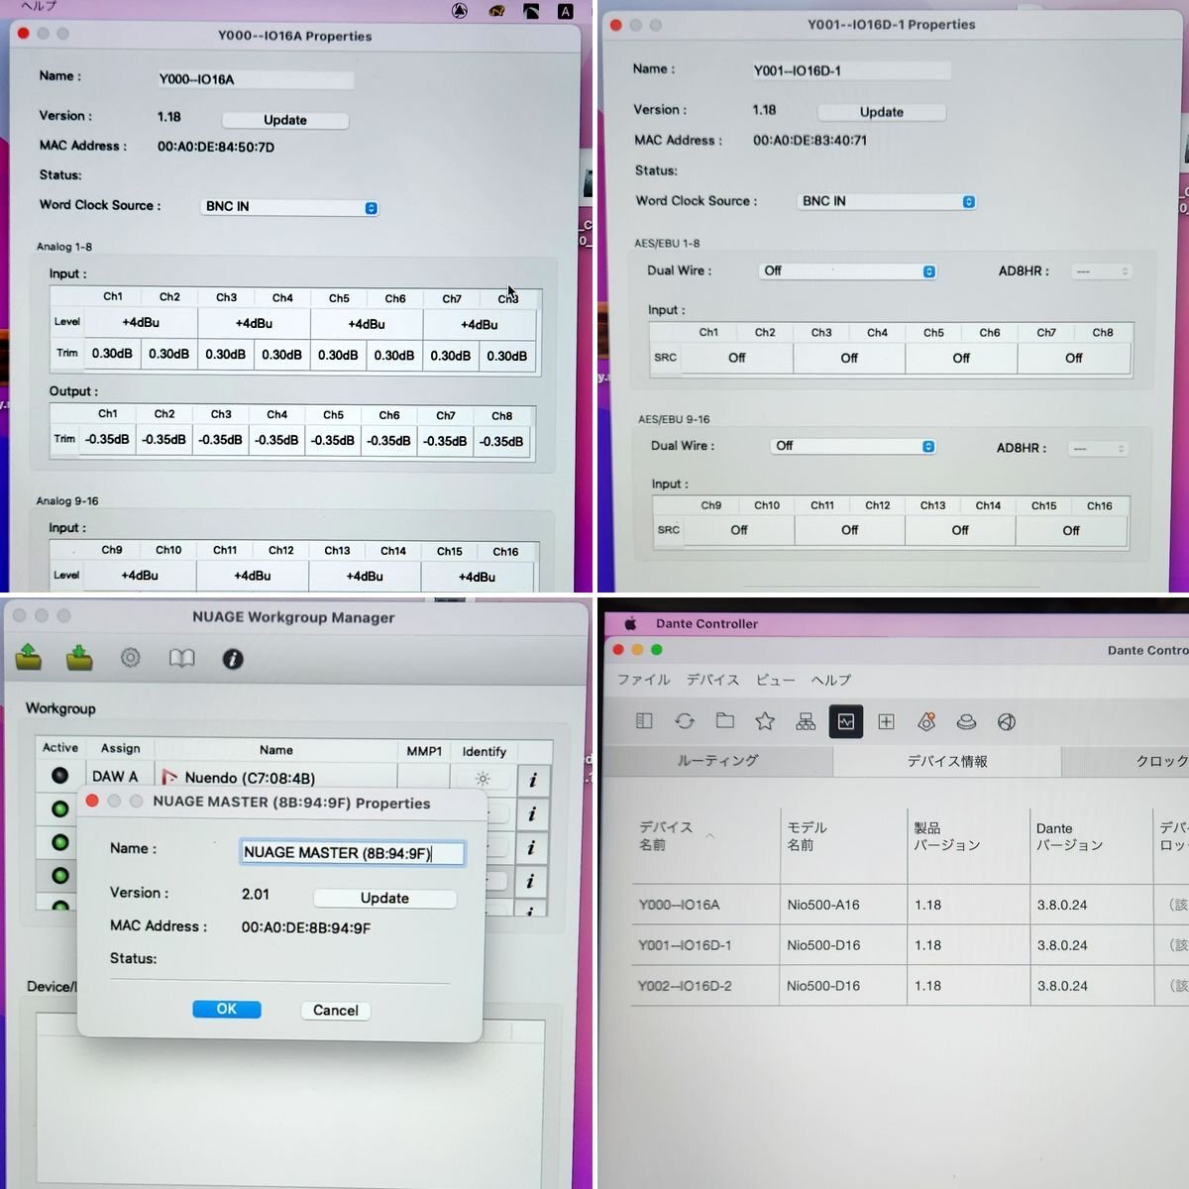Click the black round info icon in Workgroup Manager toolbar
Screen dimensions: 1189x1189
coord(233,659)
